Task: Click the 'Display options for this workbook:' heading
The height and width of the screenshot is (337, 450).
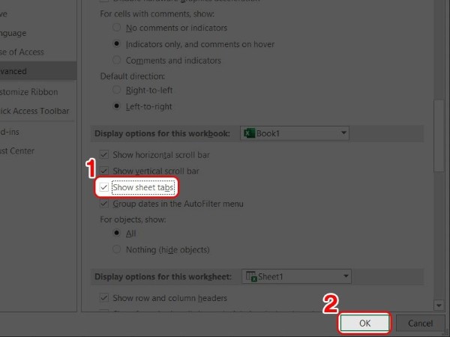Action: 162,133
